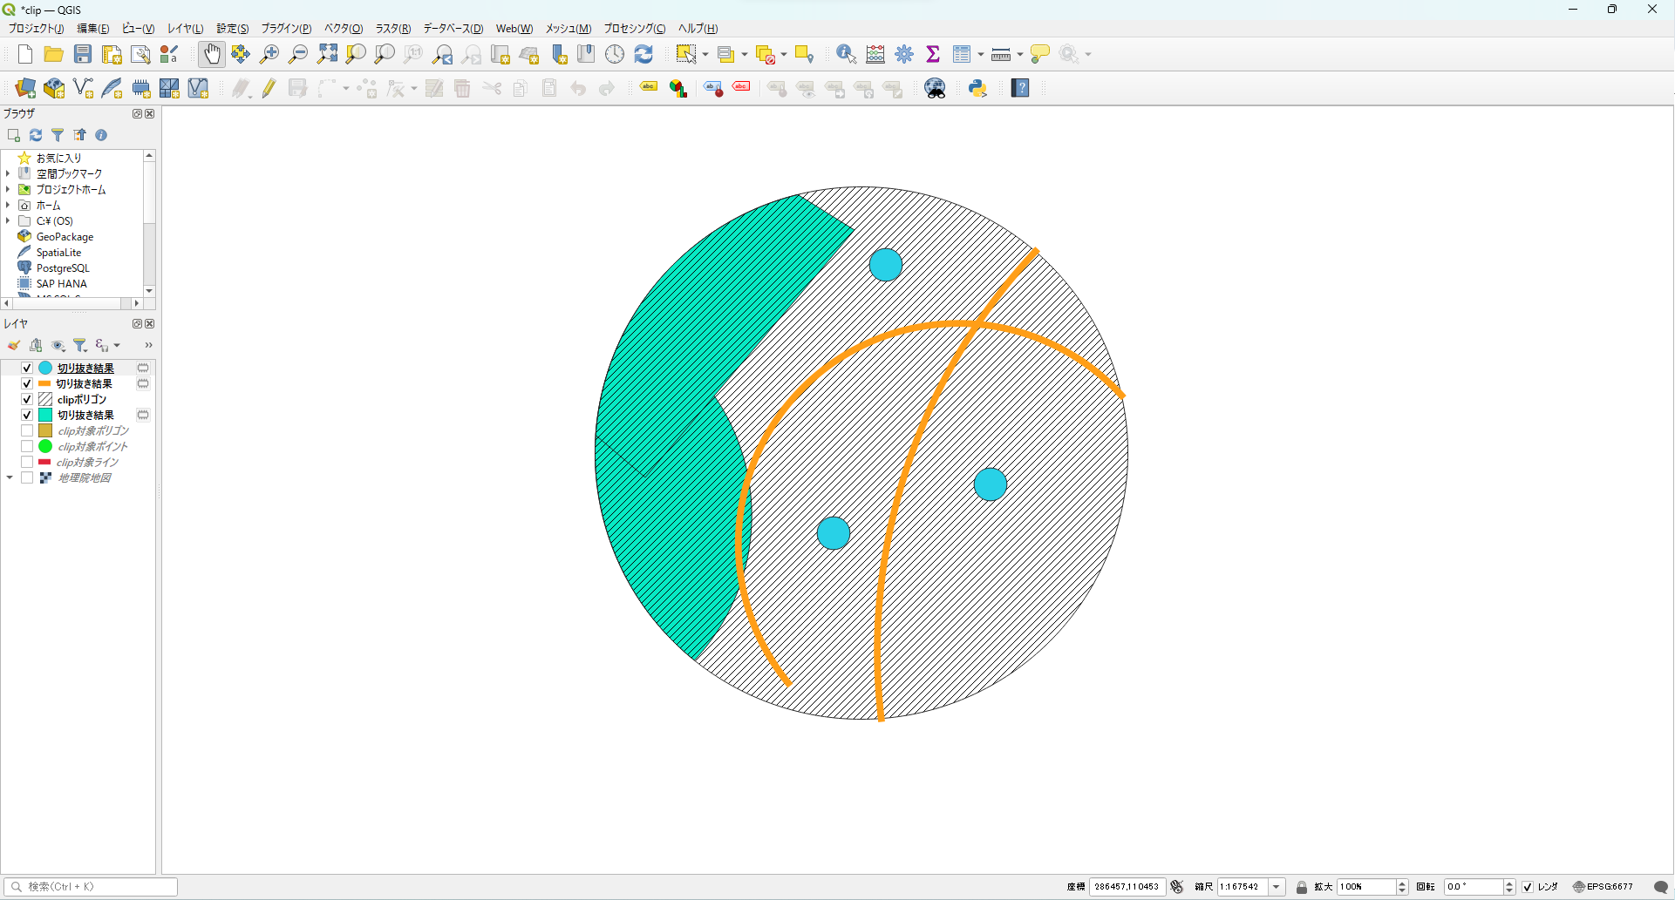This screenshot has height=900, width=1675.
Task: Click the Refresh map icon
Action: [643, 54]
